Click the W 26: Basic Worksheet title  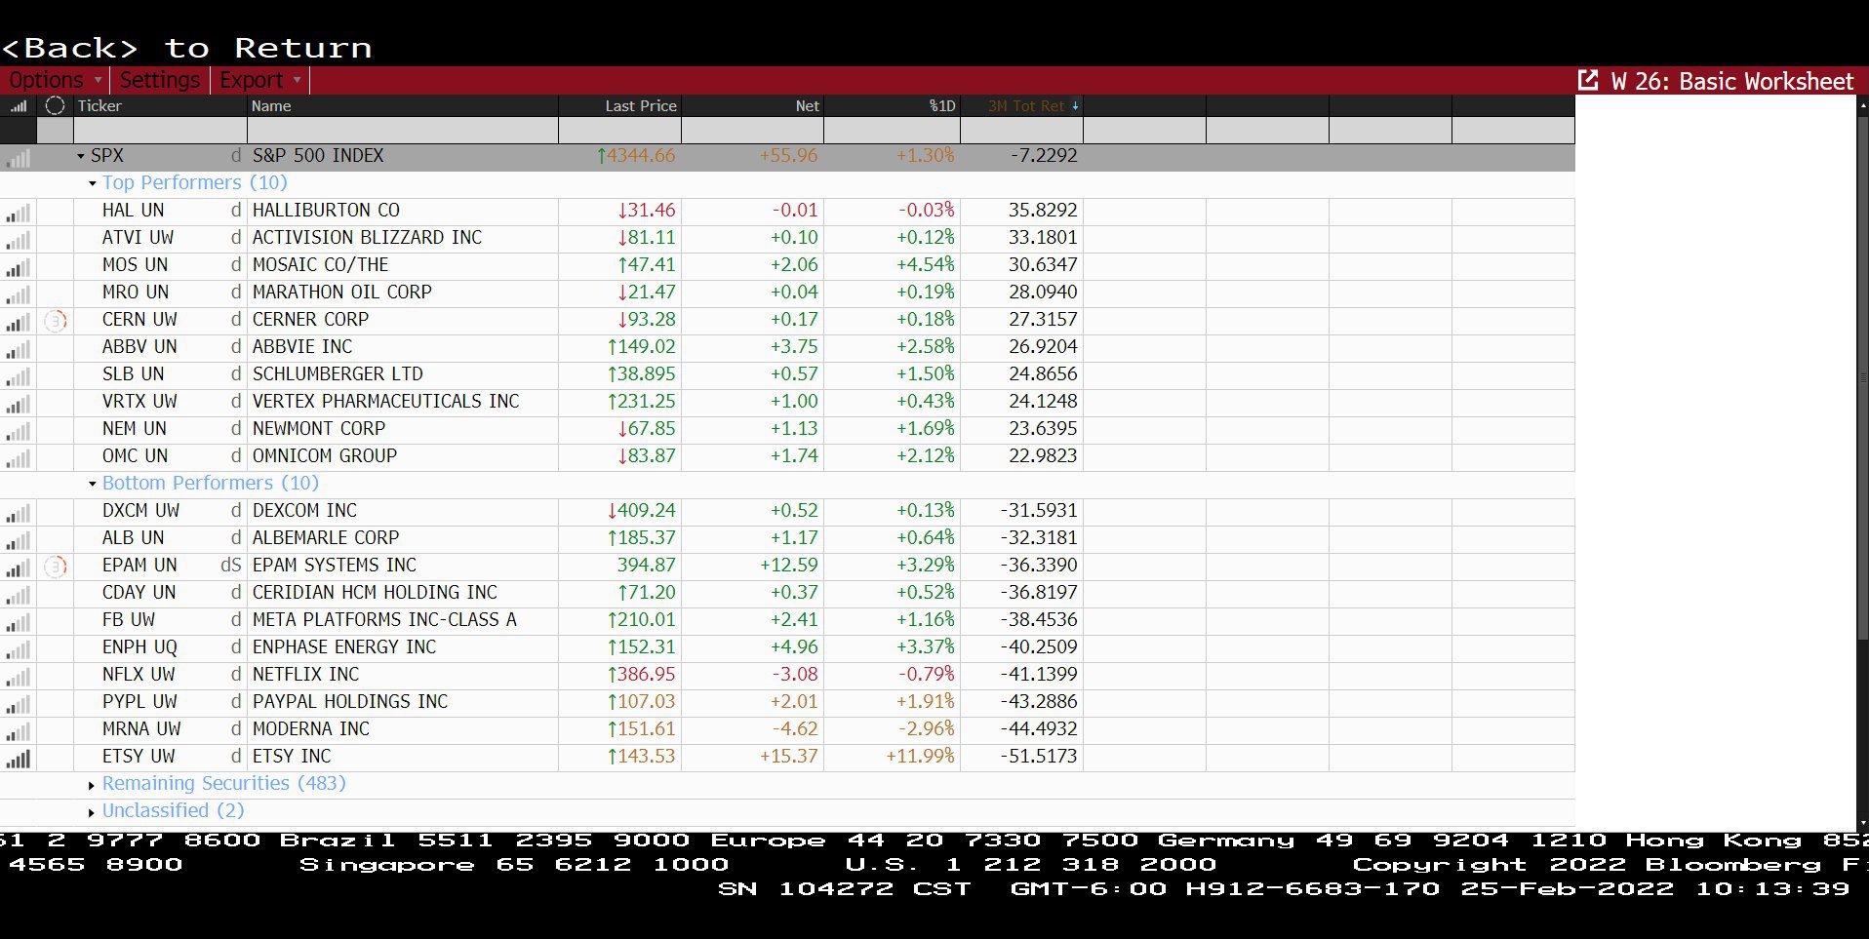point(1731,81)
